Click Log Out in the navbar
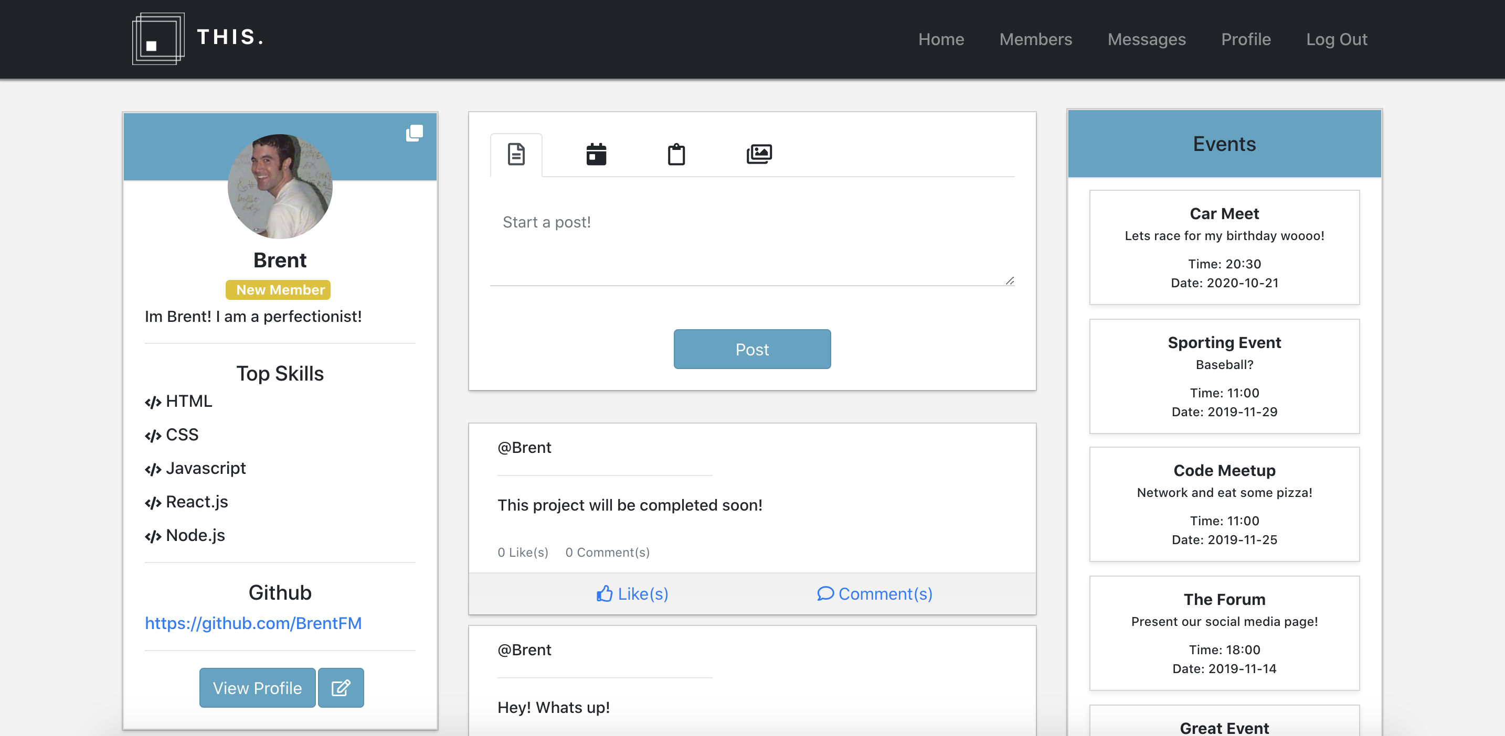Viewport: 1505px width, 736px height. 1336,39
